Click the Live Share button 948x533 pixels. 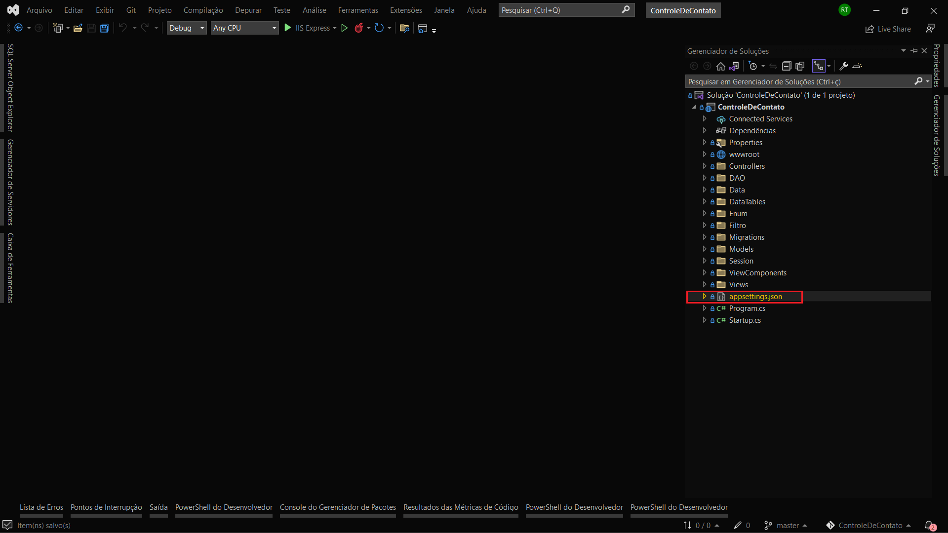(888, 29)
